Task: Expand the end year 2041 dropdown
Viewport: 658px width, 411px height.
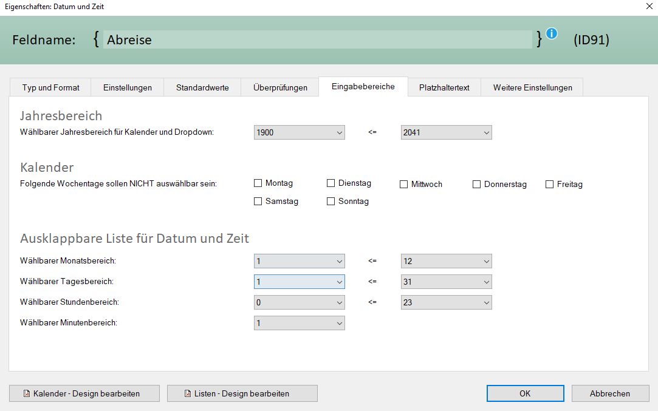Action: [447, 132]
